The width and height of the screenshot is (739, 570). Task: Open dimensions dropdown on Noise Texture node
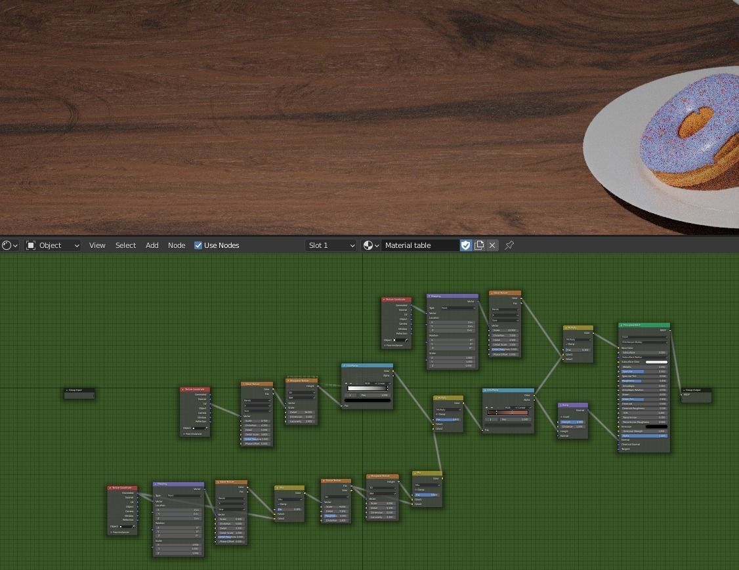point(335,497)
